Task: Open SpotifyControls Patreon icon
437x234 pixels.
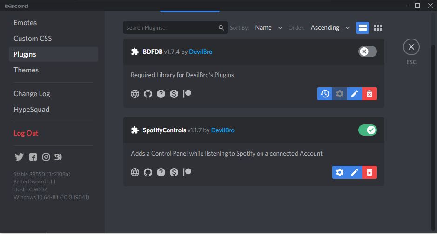Action: (x=187, y=172)
